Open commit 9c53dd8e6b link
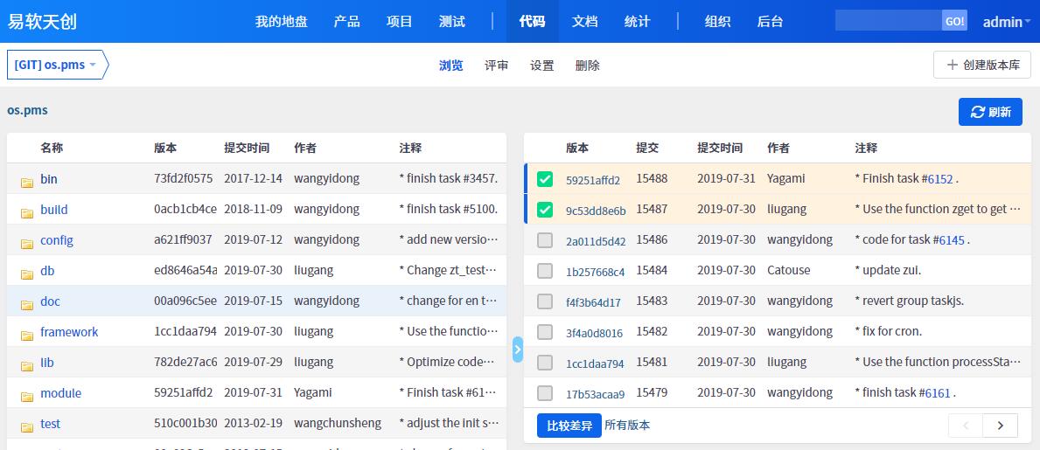Image resolution: width=1040 pixels, height=450 pixels. (x=596, y=211)
